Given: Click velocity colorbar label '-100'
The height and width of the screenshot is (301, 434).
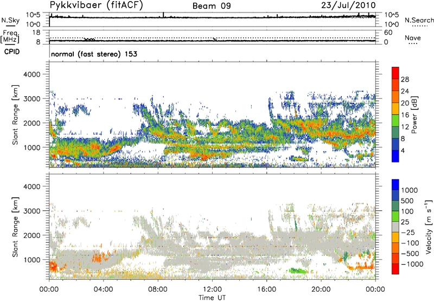Looking at the screenshot, I should (410, 243).
